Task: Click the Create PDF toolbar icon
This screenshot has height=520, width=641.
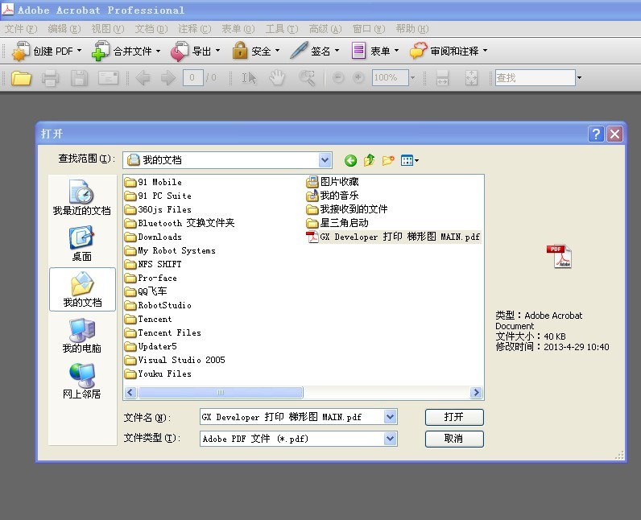Action: click(20, 52)
